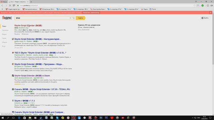The image size is (214, 120).
Task: Switch to the Картинки sidebar tab
Action: [5, 30]
